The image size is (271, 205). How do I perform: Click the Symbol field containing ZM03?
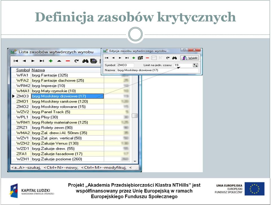coord(125,65)
